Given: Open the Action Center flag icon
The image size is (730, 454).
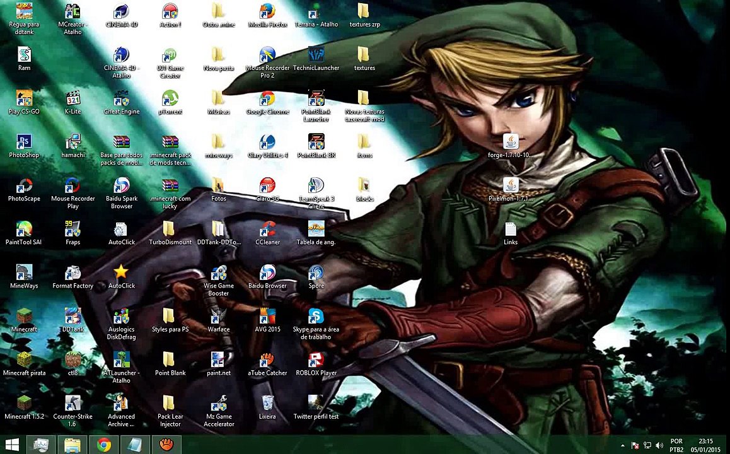Looking at the screenshot, I should point(635,446).
